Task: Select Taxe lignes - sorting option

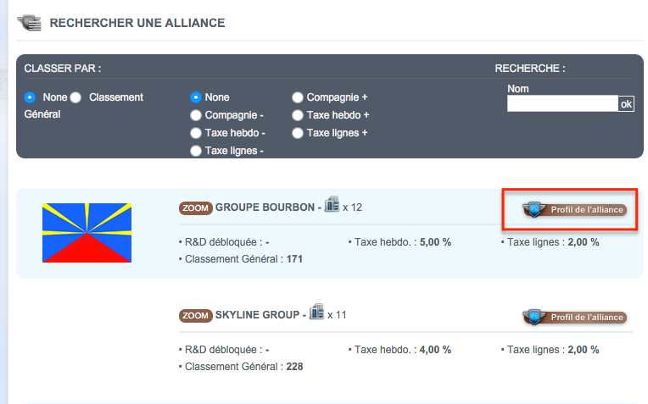Action: tap(196, 151)
